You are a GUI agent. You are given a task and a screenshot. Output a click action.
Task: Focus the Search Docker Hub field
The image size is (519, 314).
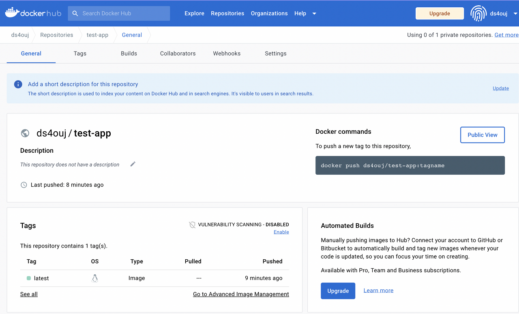pyautogui.click(x=119, y=13)
